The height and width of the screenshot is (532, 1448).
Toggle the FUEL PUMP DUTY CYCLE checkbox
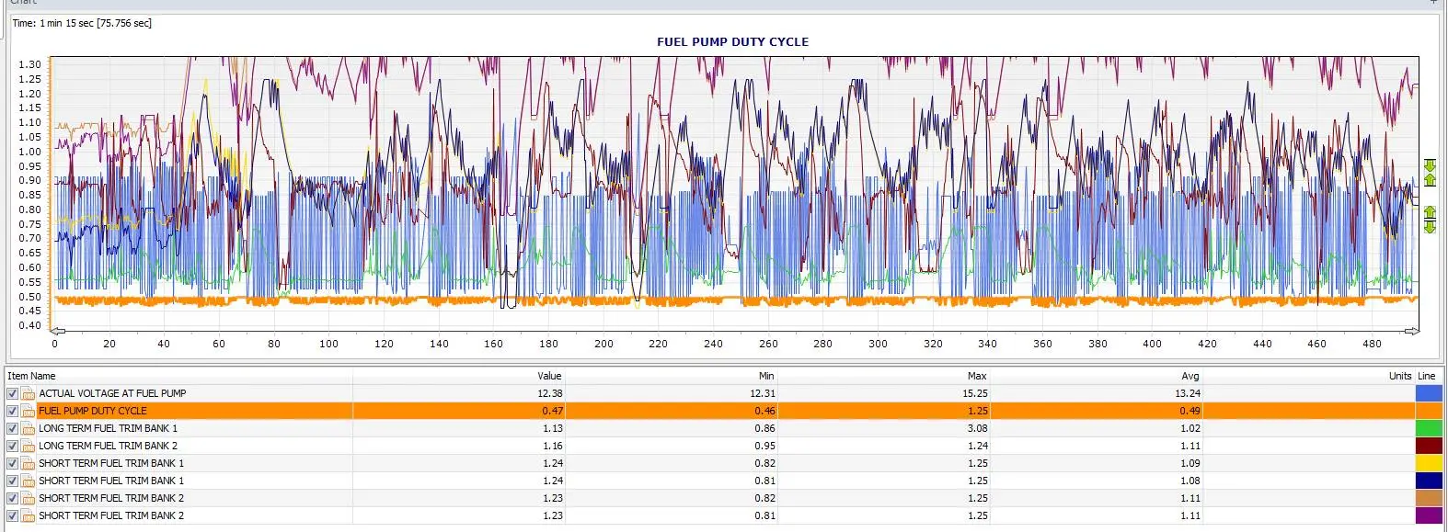pos(13,411)
